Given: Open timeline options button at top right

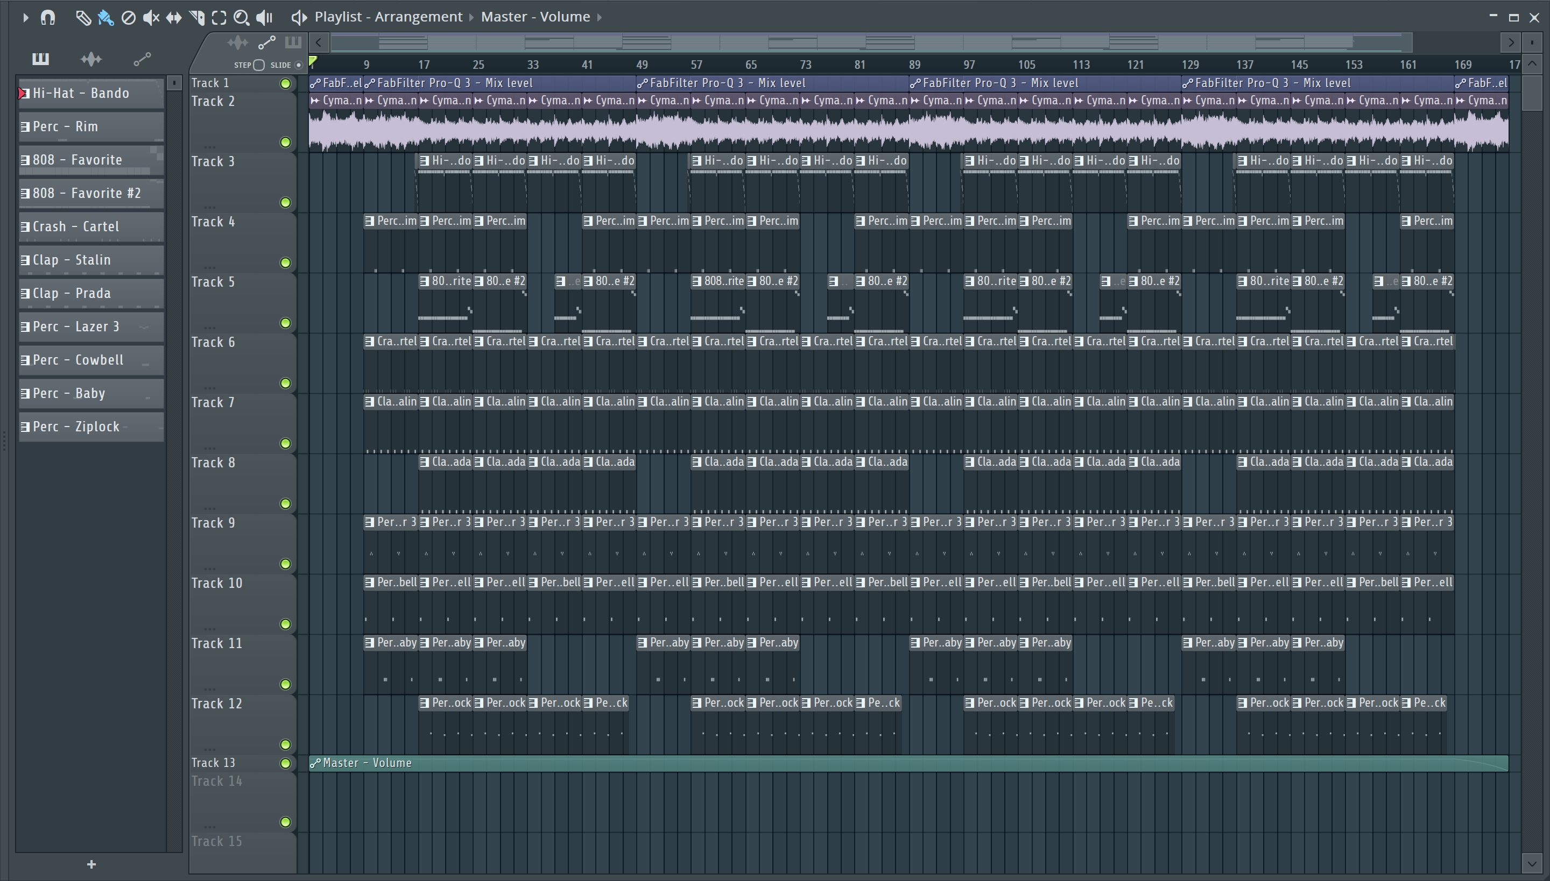Looking at the screenshot, I should [1532, 42].
